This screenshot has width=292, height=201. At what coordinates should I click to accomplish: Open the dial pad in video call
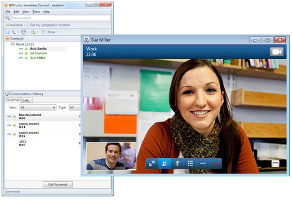point(190,163)
